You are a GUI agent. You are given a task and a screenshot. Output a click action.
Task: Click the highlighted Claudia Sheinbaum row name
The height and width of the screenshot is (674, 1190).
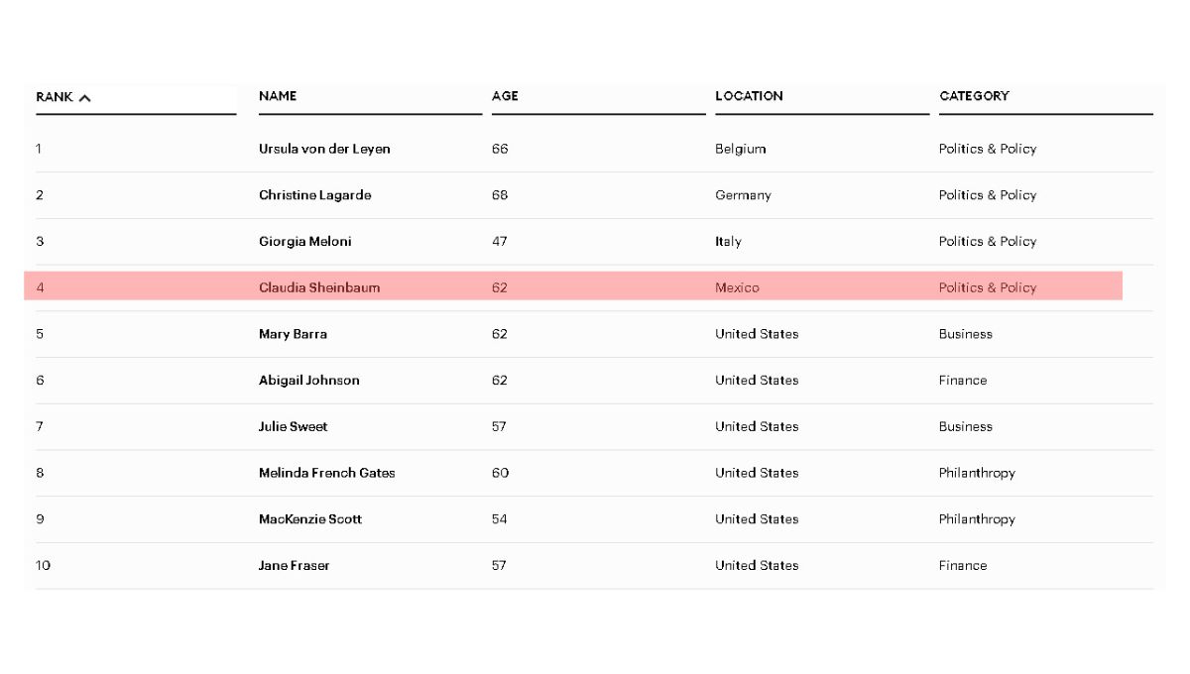pos(319,287)
